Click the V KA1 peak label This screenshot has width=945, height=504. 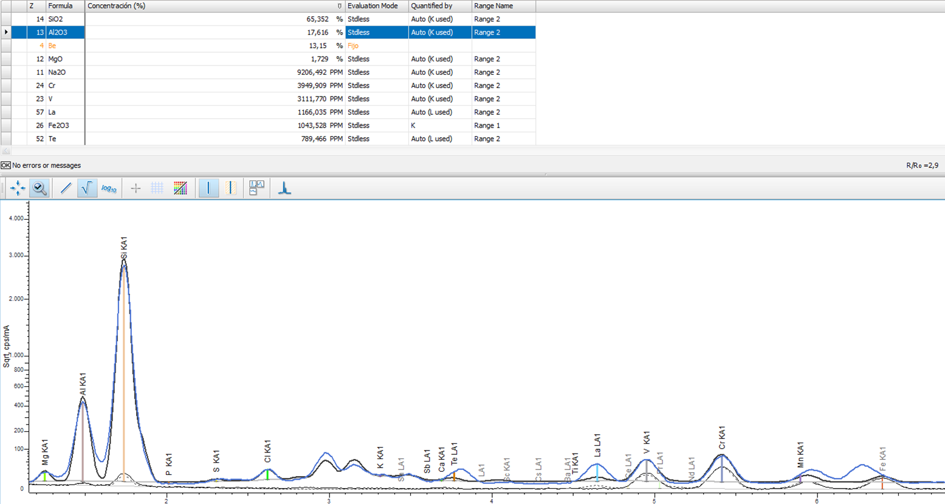coord(647,443)
